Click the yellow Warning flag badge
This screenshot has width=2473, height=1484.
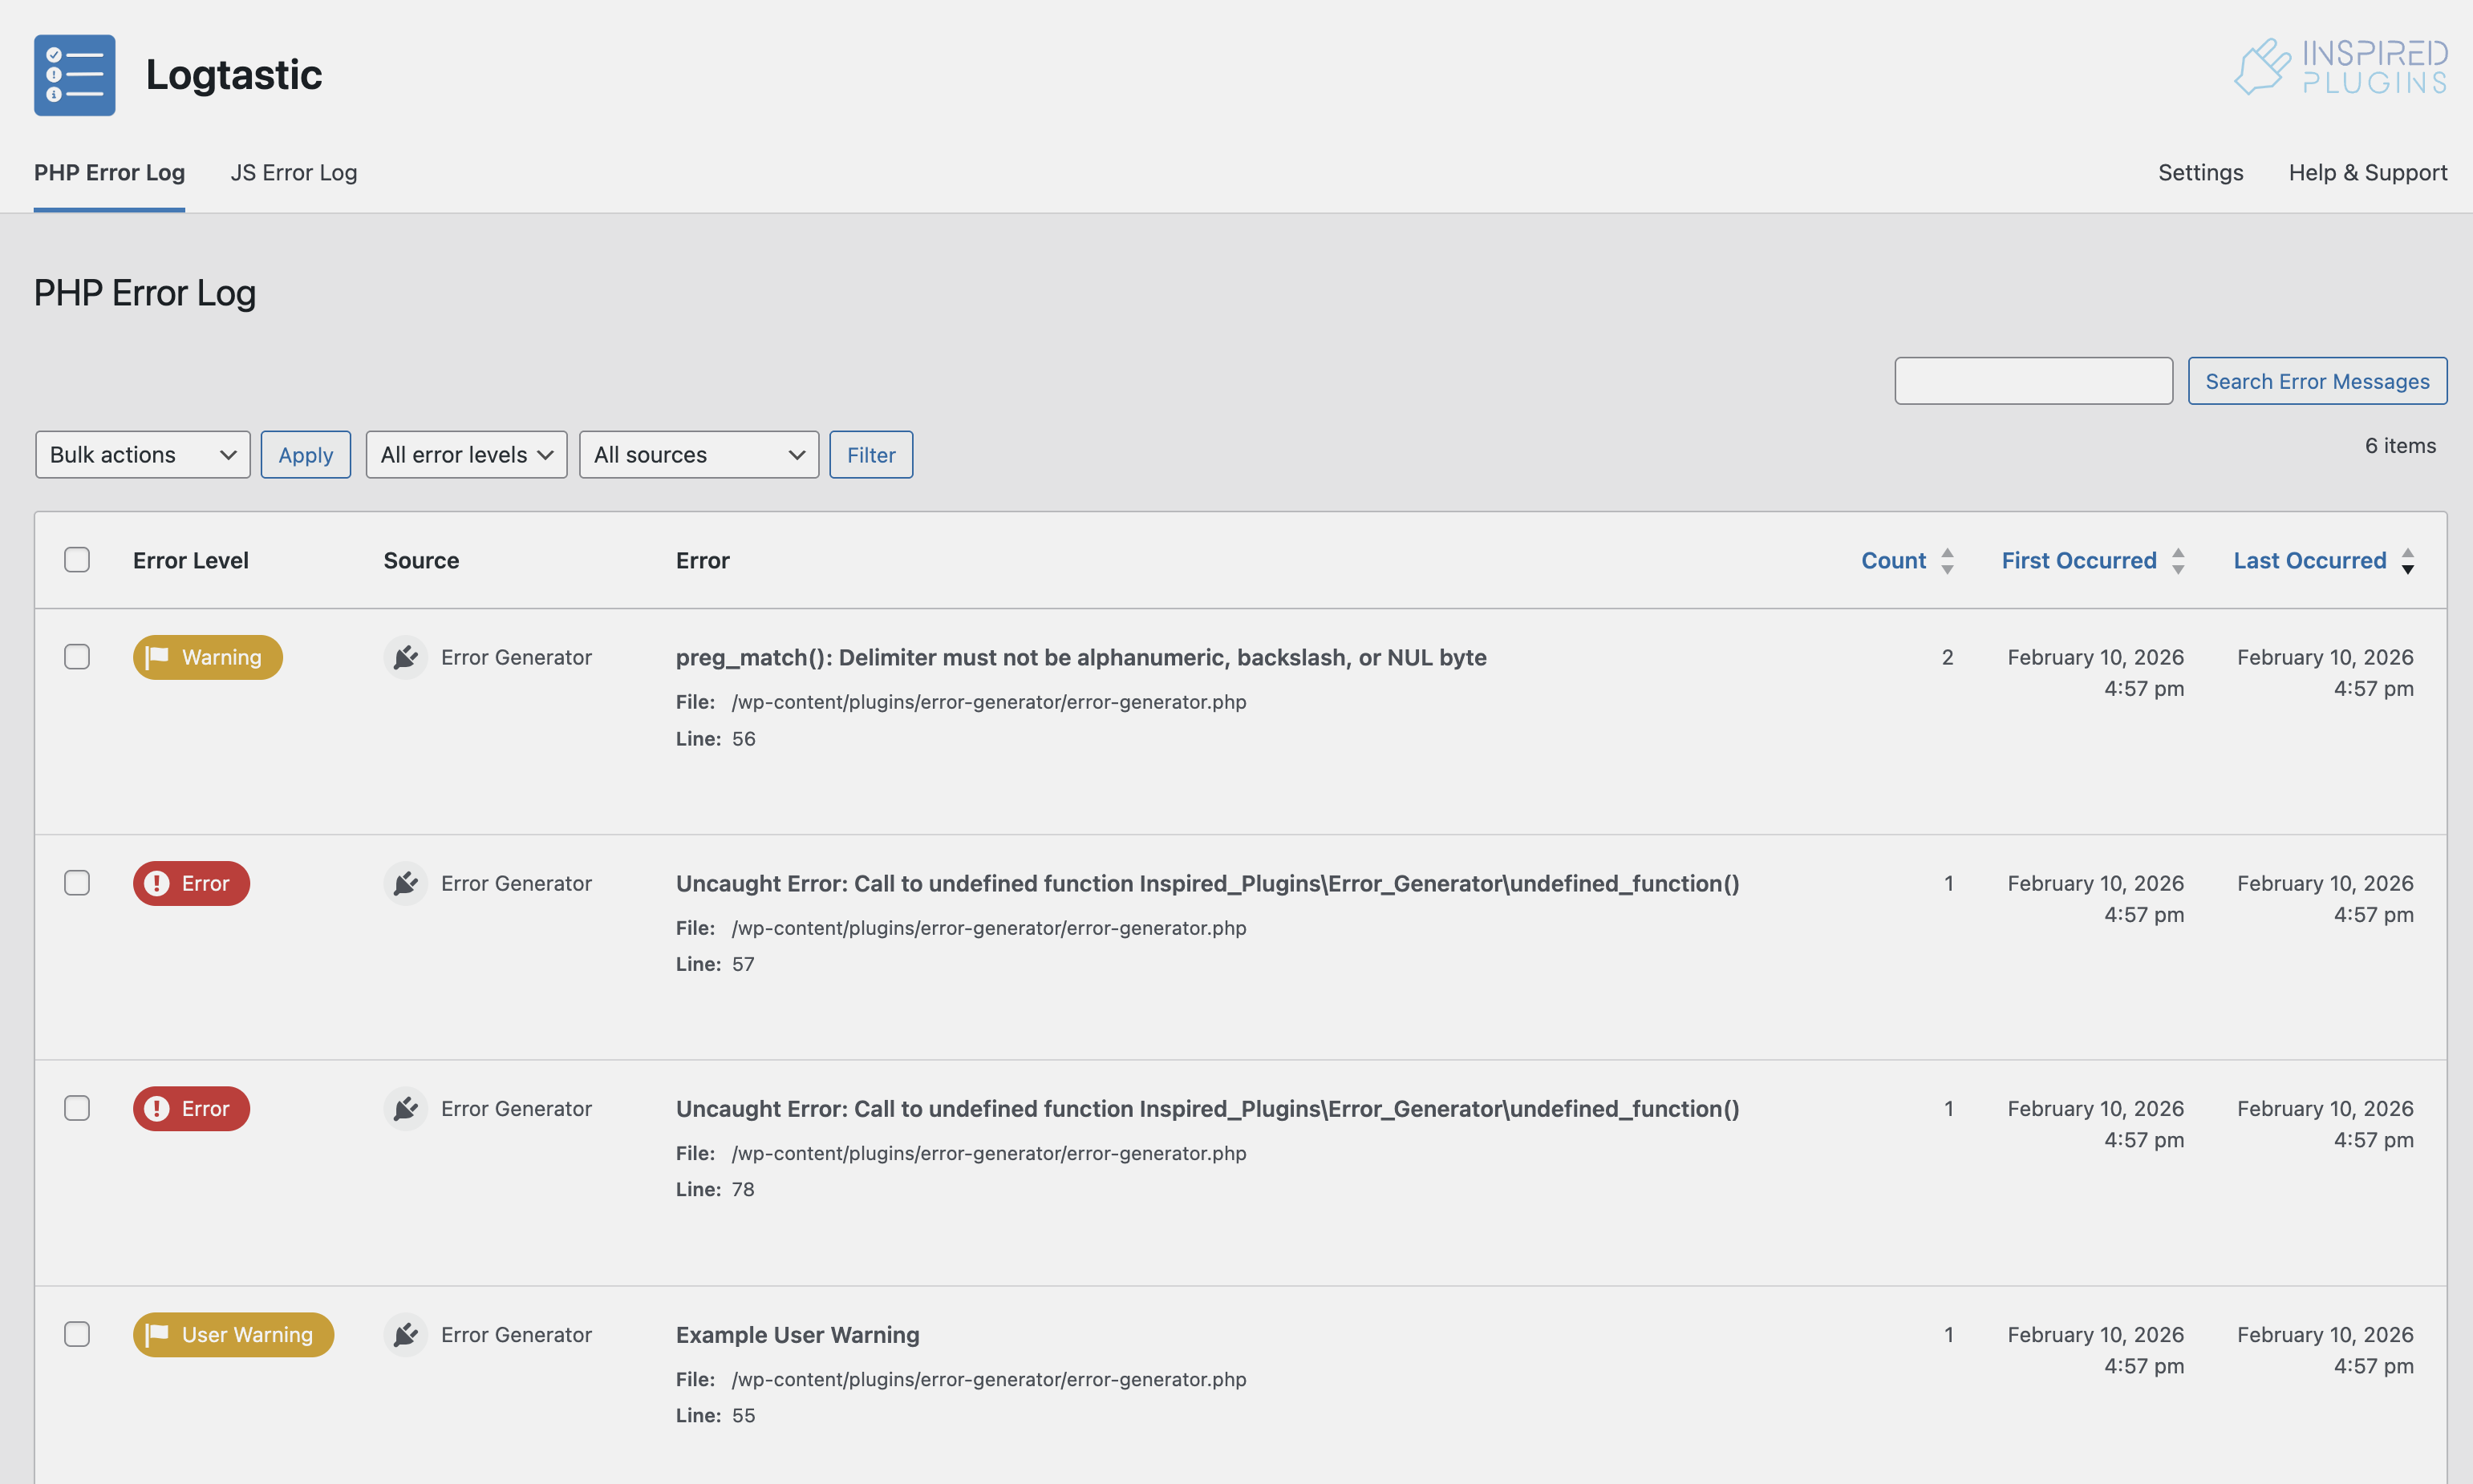(x=207, y=657)
